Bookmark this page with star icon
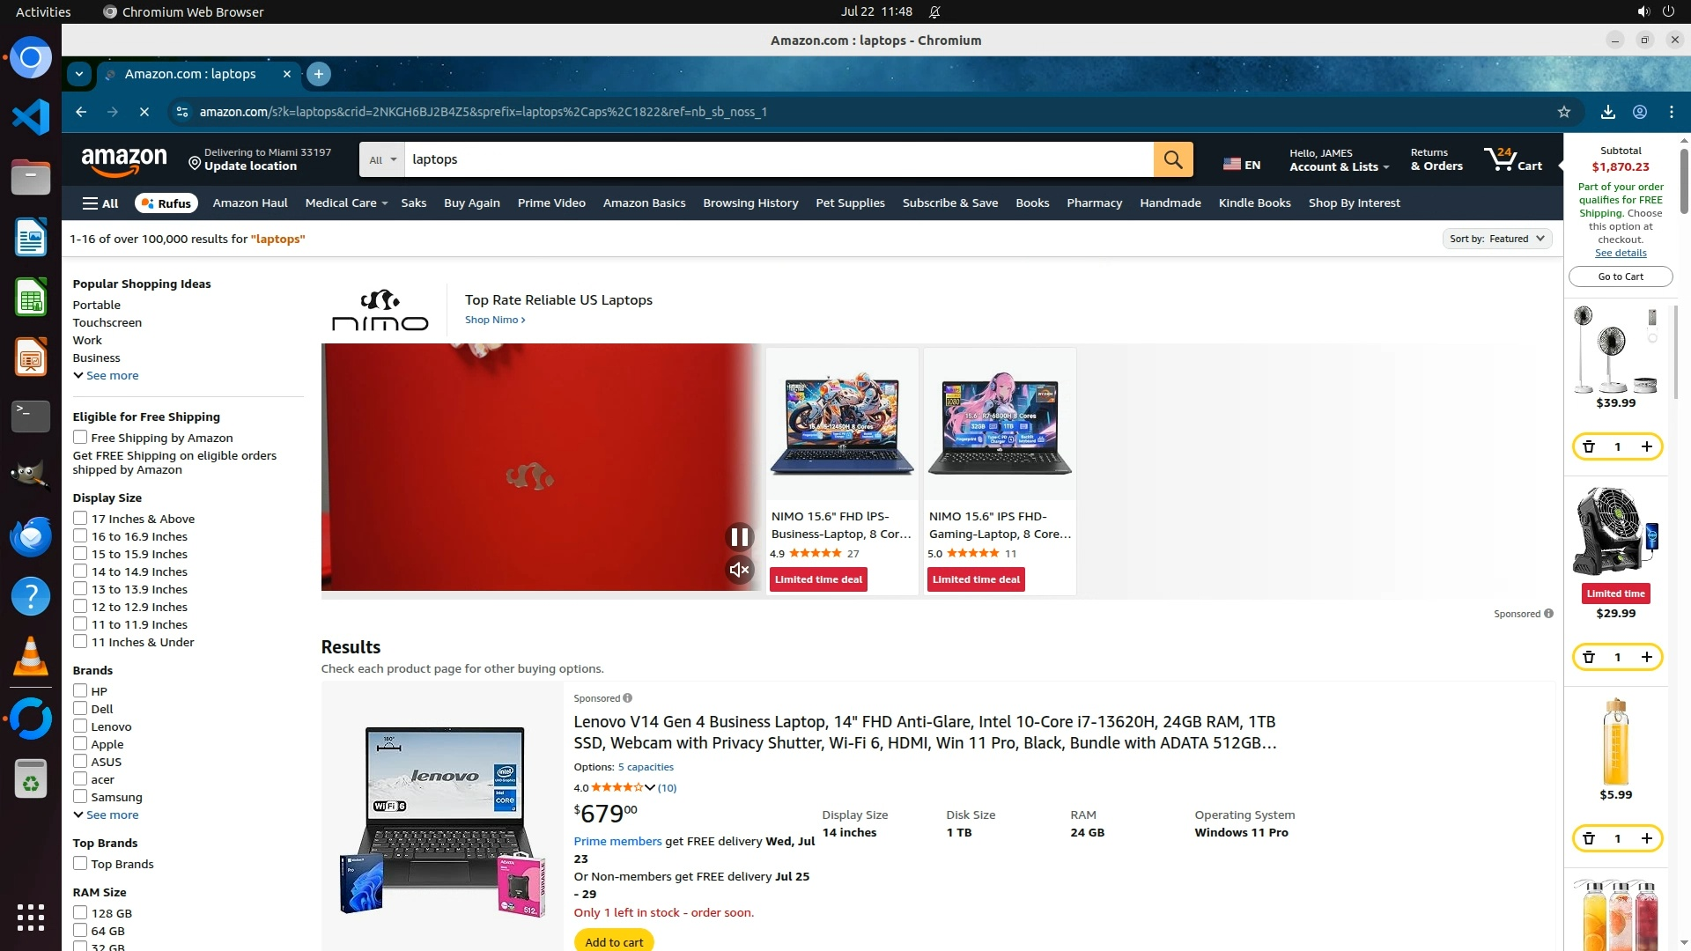The image size is (1691, 951). pyautogui.click(x=1563, y=112)
